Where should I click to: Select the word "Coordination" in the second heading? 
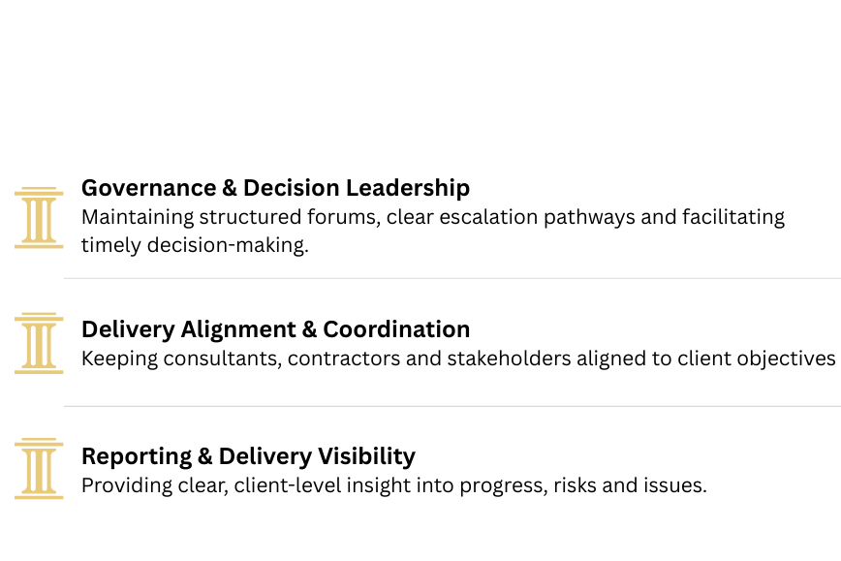[x=396, y=329]
